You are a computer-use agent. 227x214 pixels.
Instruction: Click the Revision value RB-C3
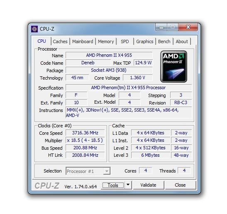point(181,102)
